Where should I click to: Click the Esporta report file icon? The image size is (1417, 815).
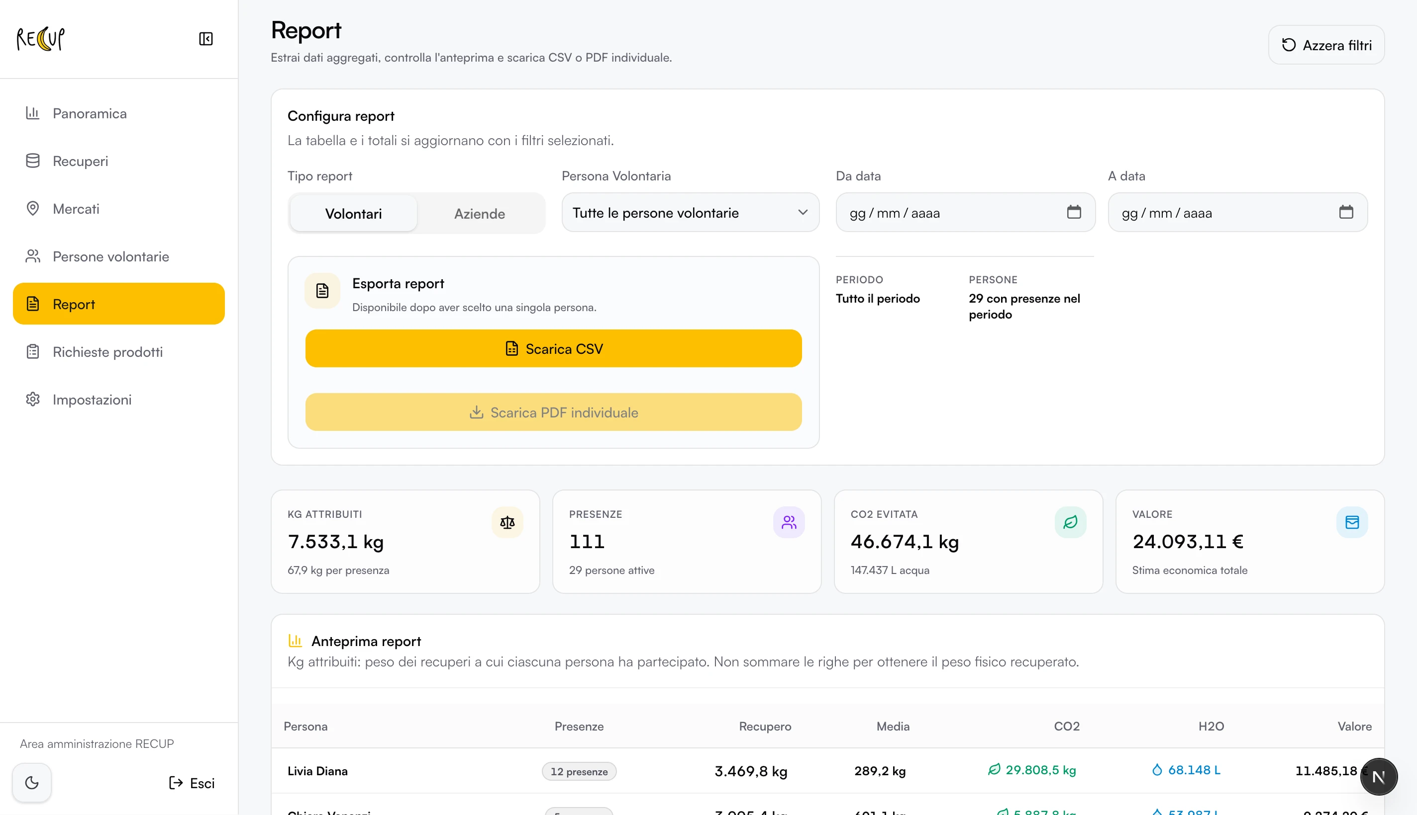tap(322, 291)
